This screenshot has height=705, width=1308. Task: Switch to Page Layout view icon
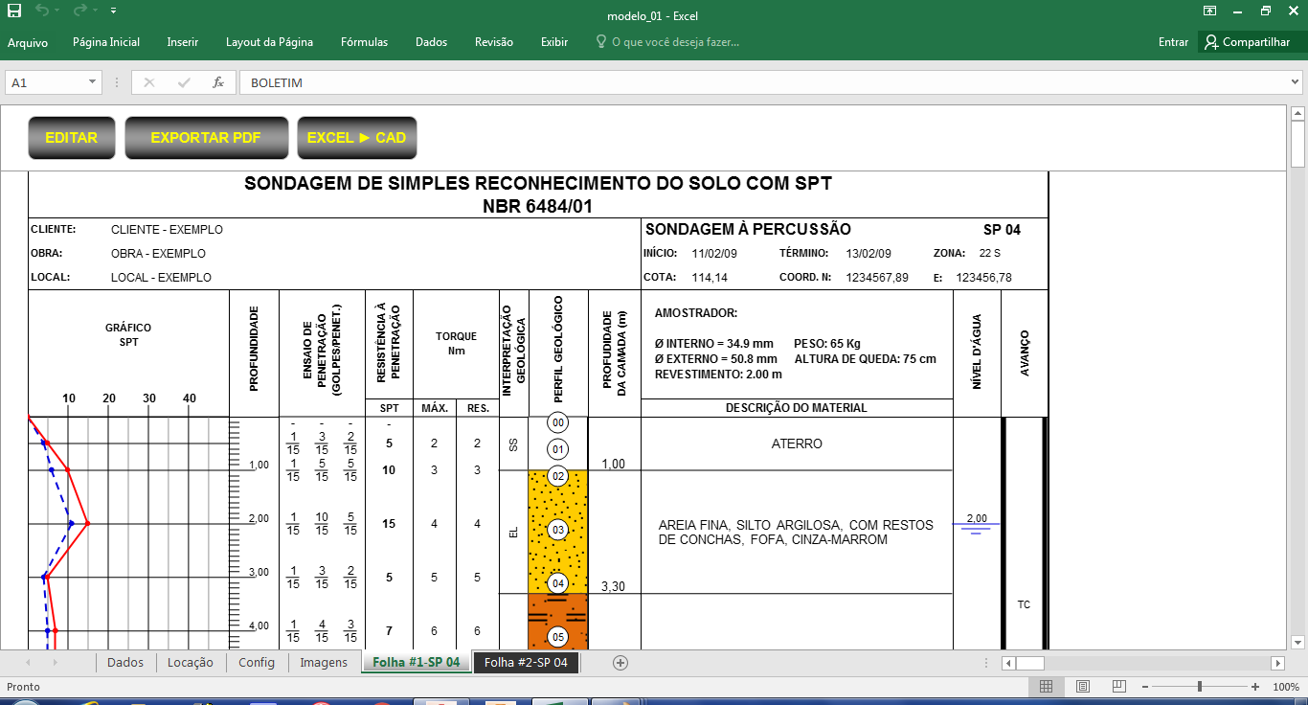(1082, 687)
